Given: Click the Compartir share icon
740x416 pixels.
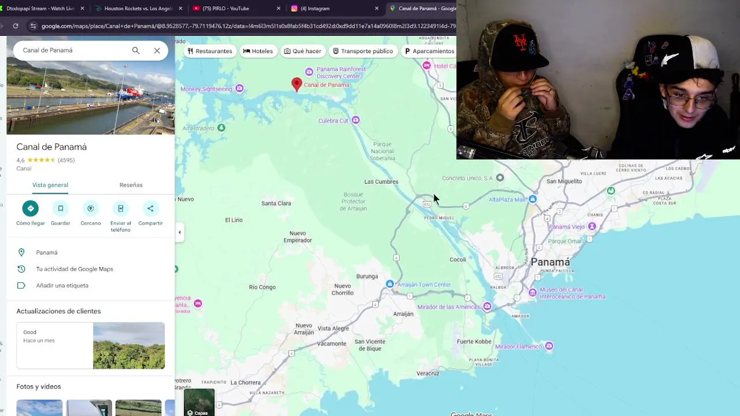Looking at the screenshot, I should click(150, 209).
